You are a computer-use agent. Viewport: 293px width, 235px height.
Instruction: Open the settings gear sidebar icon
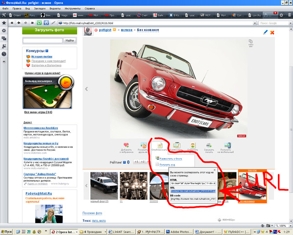click(x=4, y=30)
